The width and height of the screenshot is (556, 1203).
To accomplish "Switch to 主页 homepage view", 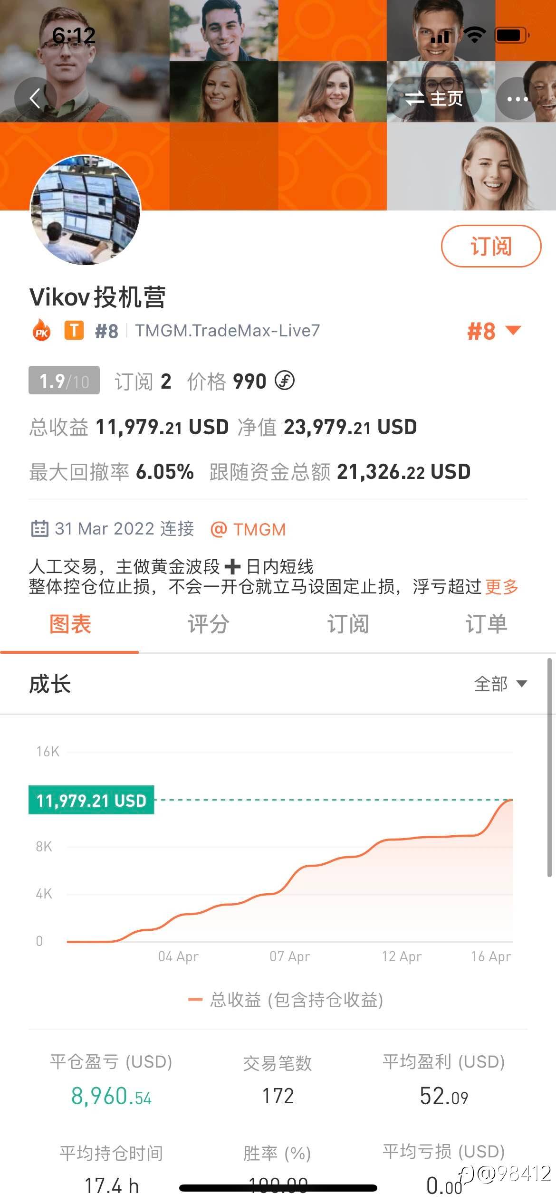I will pyautogui.click(x=434, y=99).
